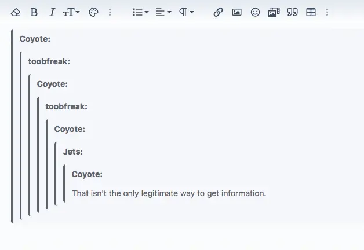This screenshot has height=250, width=364.
Task: Open more text formatting options
Action: pos(110,12)
